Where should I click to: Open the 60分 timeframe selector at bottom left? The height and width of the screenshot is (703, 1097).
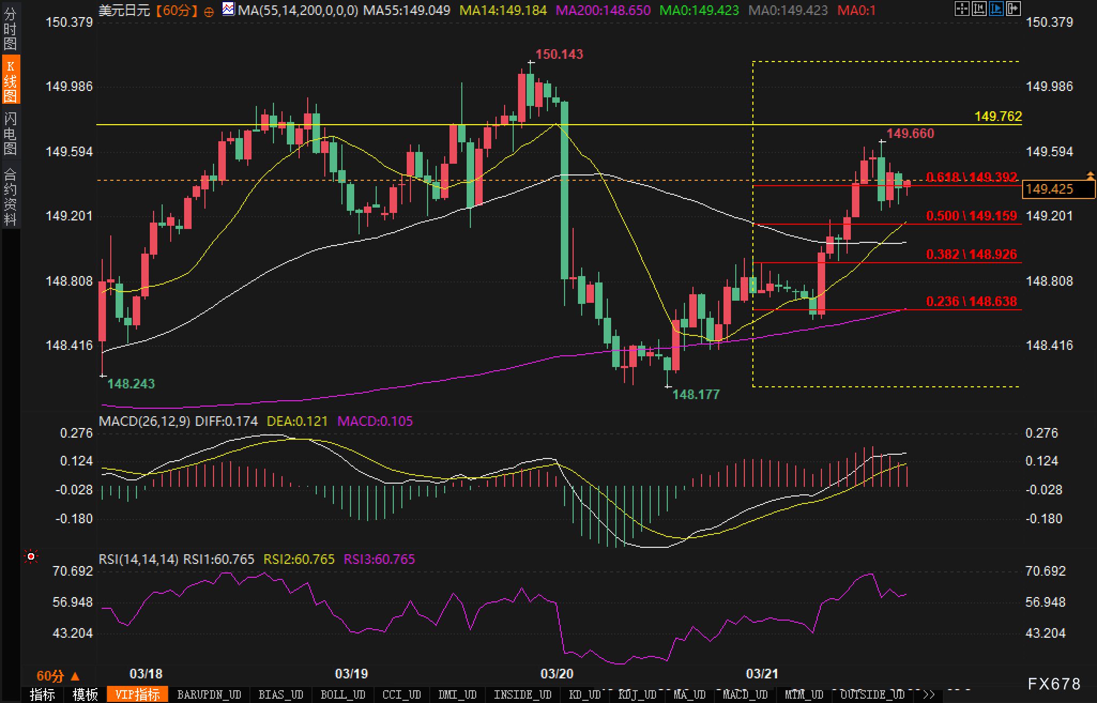click(x=57, y=676)
